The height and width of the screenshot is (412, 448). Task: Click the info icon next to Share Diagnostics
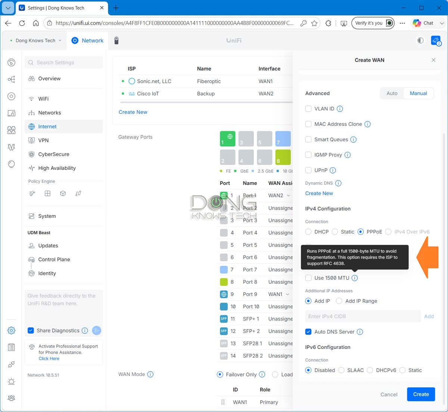[85, 331]
